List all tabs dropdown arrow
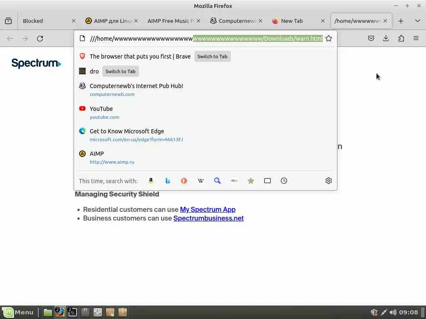 click(418, 21)
